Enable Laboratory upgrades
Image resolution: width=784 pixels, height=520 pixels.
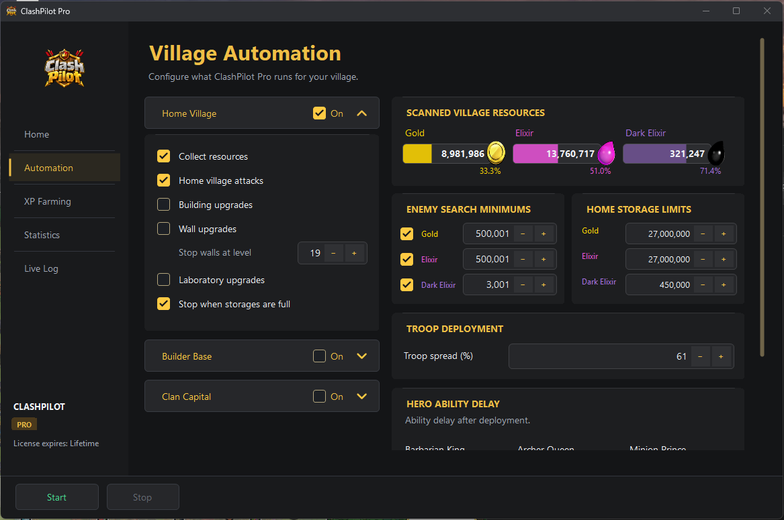163,280
